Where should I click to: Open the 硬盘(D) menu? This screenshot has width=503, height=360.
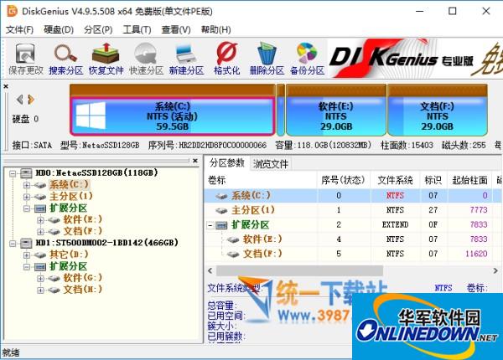point(59,30)
